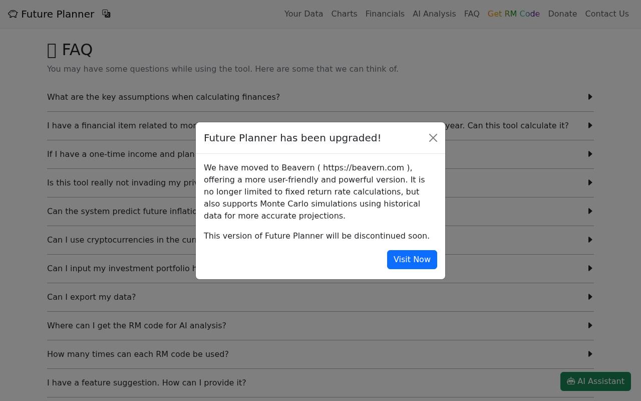Click the colorful Get RM Code link
The width and height of the screenshot is (641, 401).
tap(514, 14)
